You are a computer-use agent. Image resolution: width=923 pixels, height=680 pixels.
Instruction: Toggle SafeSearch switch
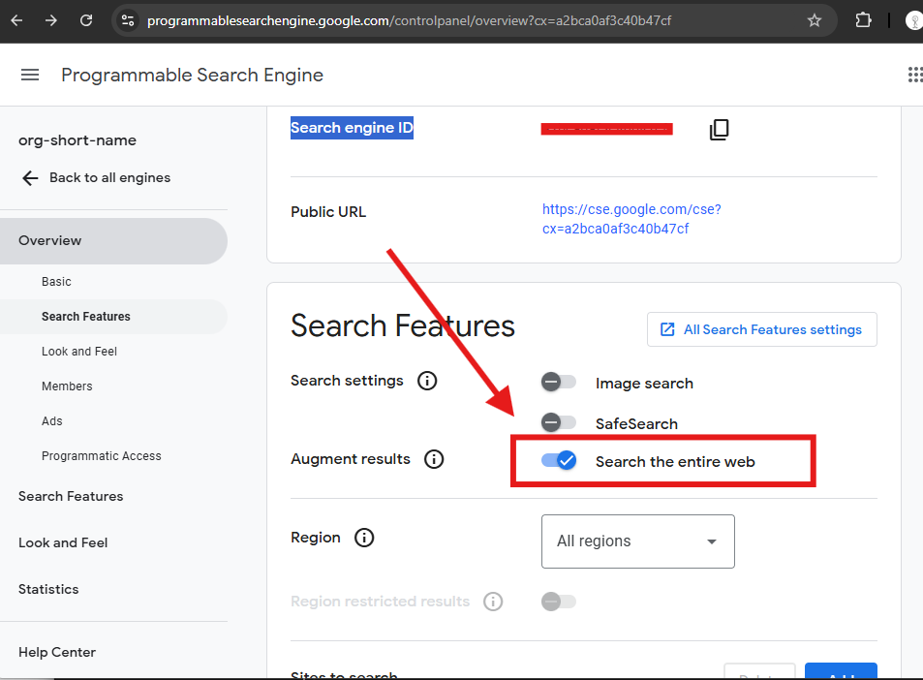558,422
